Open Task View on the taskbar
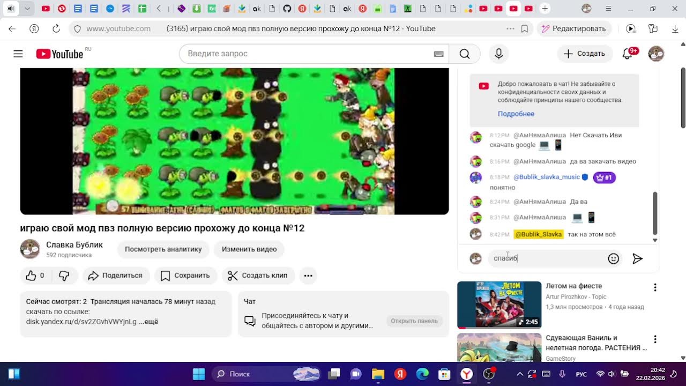Screen dimensions: 686x386 (334, 374)
